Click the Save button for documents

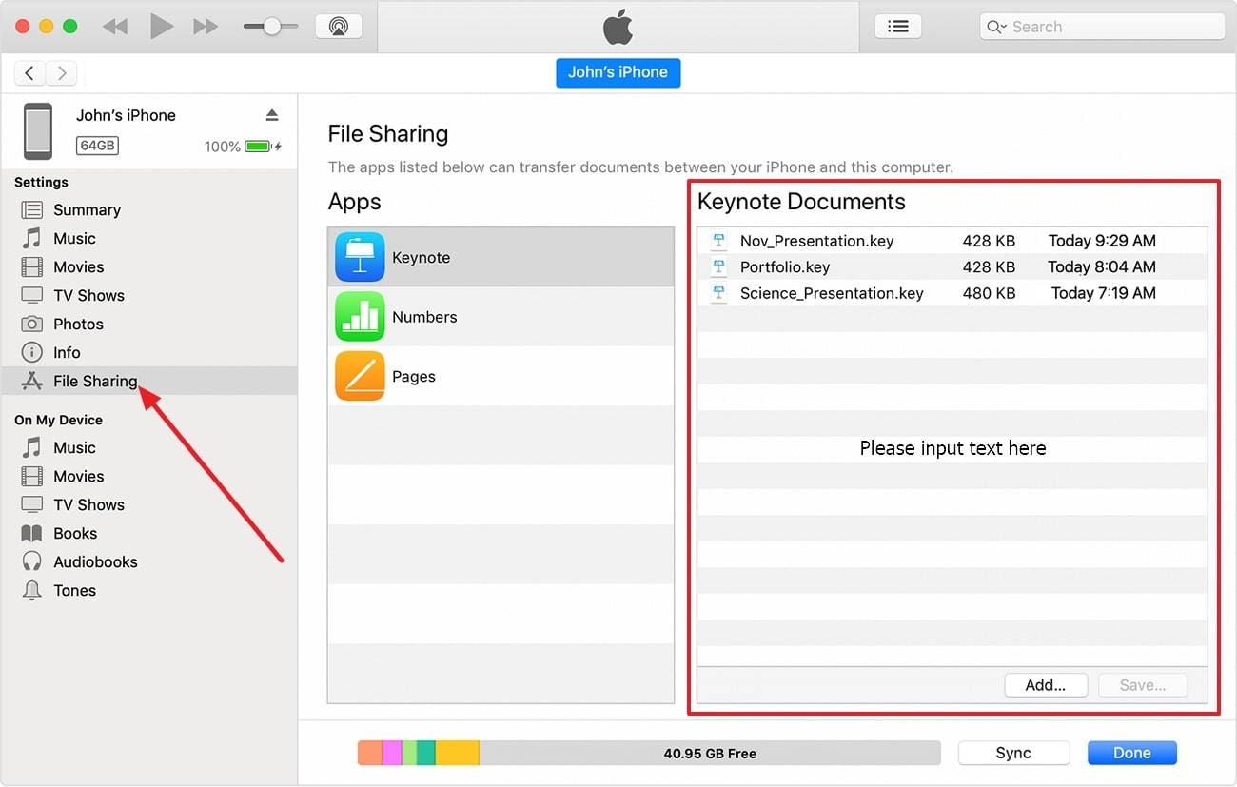pyautogui.click(x=1142, y=684)
